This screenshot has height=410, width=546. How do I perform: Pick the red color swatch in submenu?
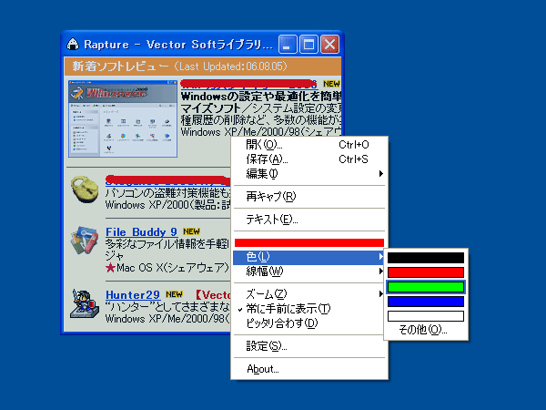click(426, 272)
